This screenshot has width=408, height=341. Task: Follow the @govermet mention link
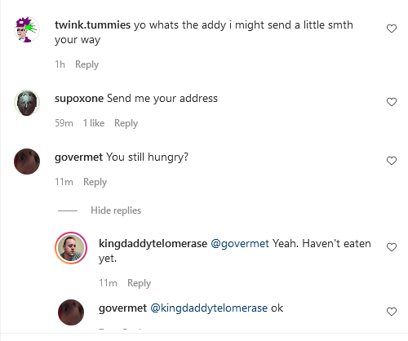[240, 244]
